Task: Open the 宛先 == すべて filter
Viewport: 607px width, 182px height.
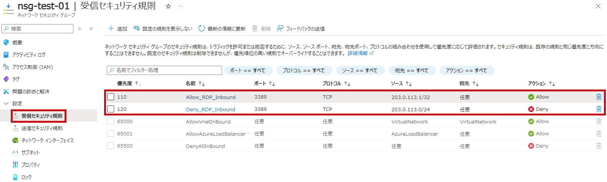Action: click(411, 70)
